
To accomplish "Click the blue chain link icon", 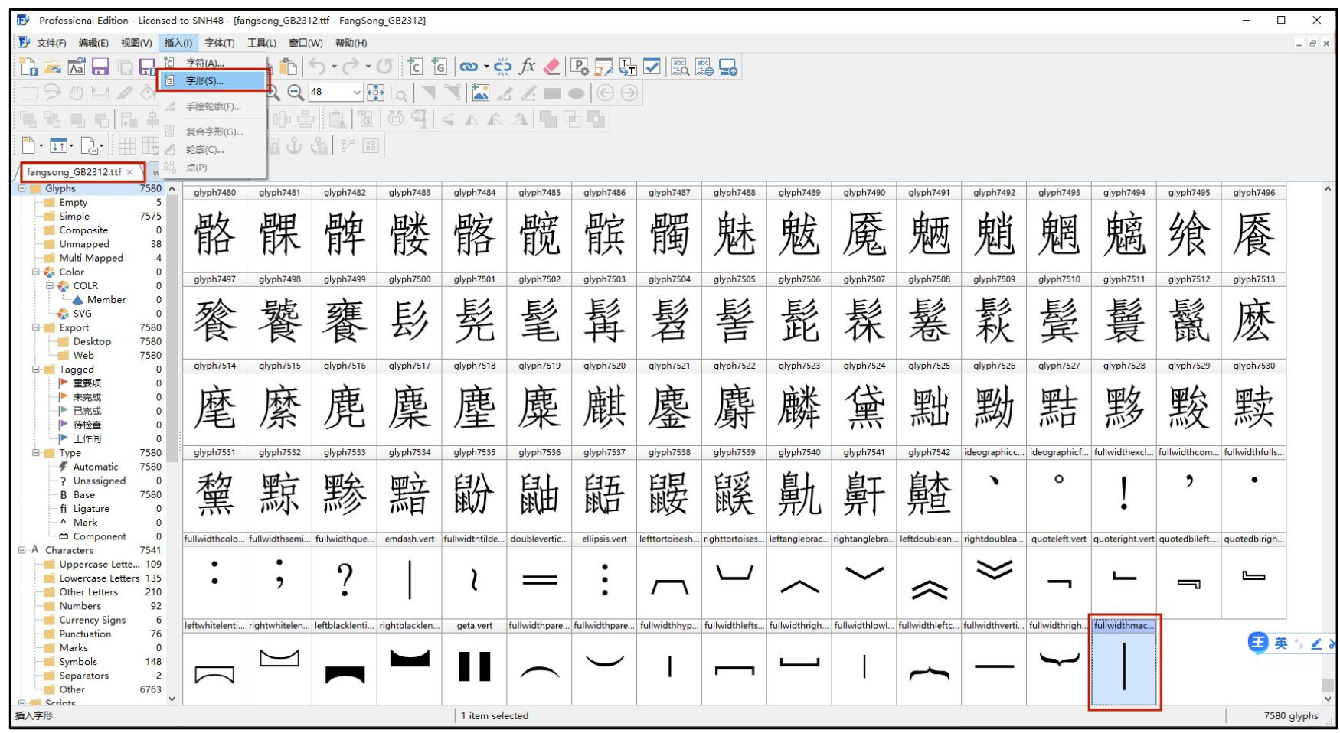I will point(468,67).
